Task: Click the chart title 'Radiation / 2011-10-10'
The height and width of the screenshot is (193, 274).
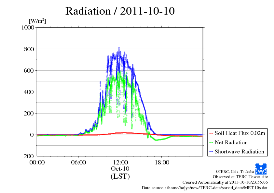Action: tap(120, 11)
